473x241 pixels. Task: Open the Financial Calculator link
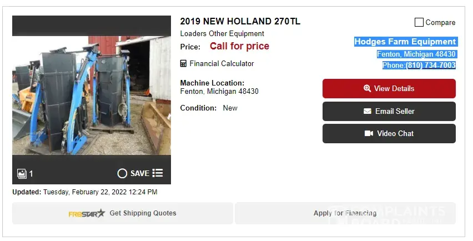tap(222, 63)
